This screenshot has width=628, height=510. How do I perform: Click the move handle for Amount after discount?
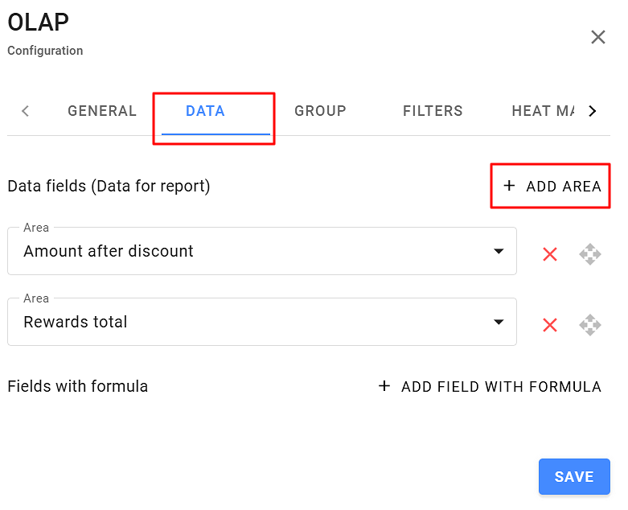(590, 254)
